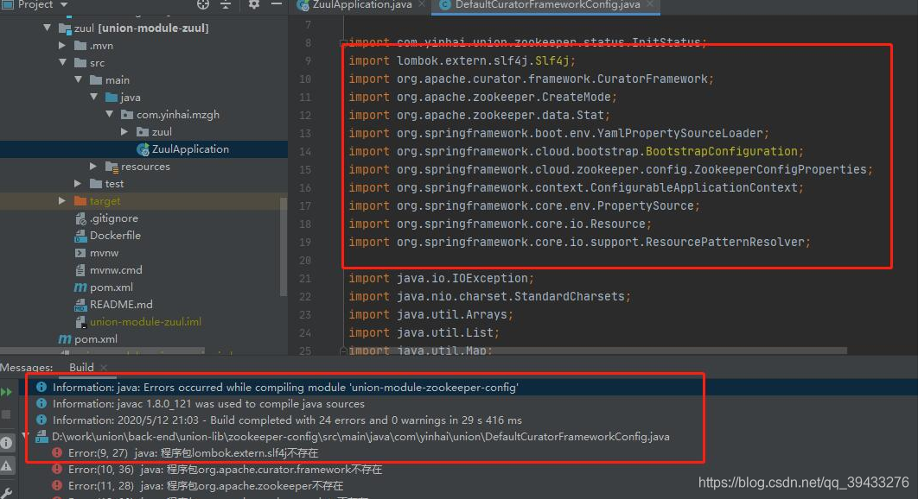Click the Stop build icon
Image resolution: width=918 pixels, height=499 pixels.
[x=6, y=414]
